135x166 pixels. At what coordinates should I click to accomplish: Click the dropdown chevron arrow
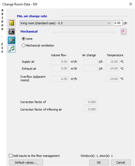point(109,23)
